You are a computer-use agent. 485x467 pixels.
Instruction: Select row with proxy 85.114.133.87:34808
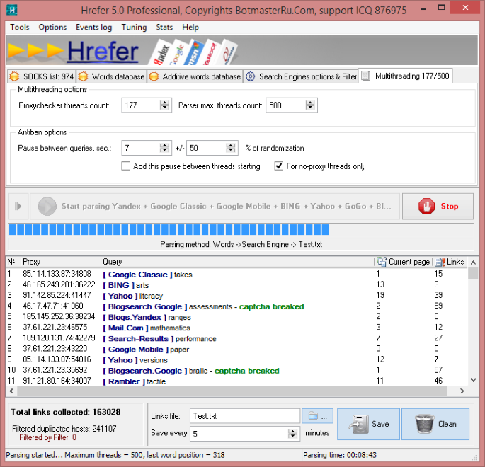(237, 274)
